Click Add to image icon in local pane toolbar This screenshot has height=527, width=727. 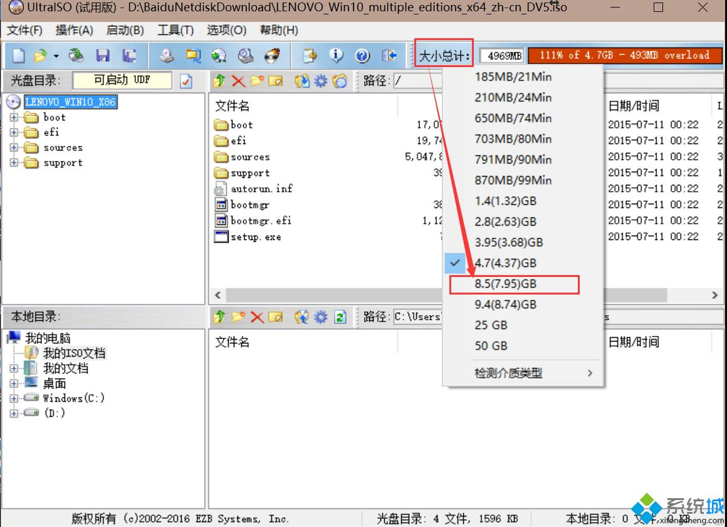click(302, 318)
